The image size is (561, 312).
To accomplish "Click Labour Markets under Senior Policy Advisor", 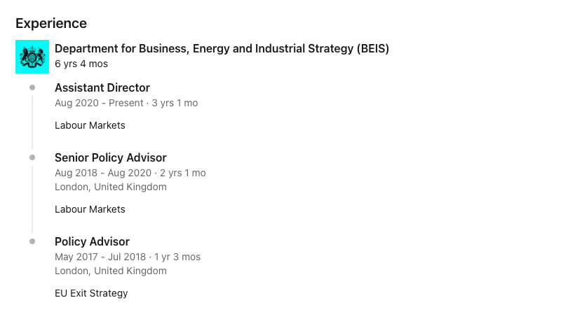I will pos(90,209).
